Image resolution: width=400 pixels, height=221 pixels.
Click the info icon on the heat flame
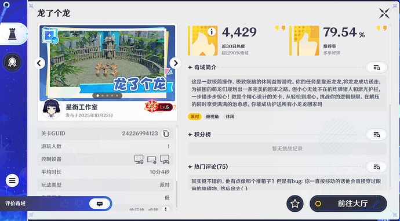coord(212,32)
